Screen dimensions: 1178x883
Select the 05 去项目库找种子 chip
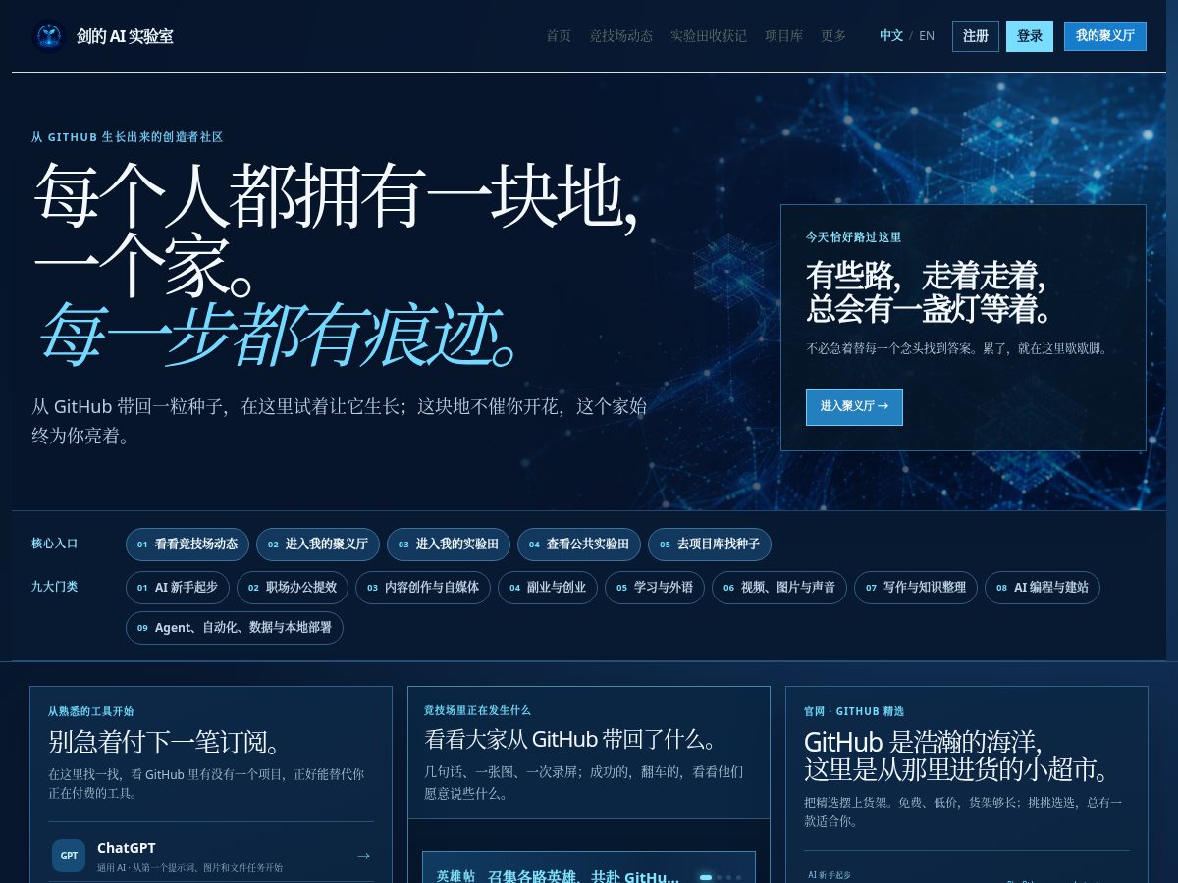point(710,545)
